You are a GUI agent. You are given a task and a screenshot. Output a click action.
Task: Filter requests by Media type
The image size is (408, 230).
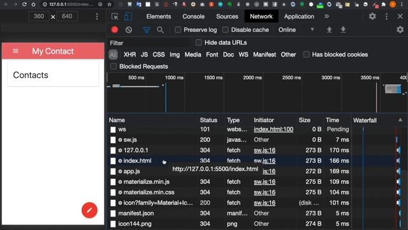[x=193, y=54]
